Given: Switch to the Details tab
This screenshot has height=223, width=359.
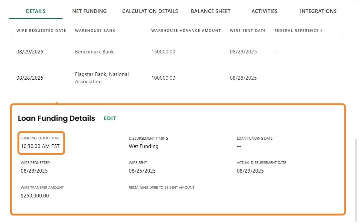Looking at the screenshot, I should pos(36,11).
